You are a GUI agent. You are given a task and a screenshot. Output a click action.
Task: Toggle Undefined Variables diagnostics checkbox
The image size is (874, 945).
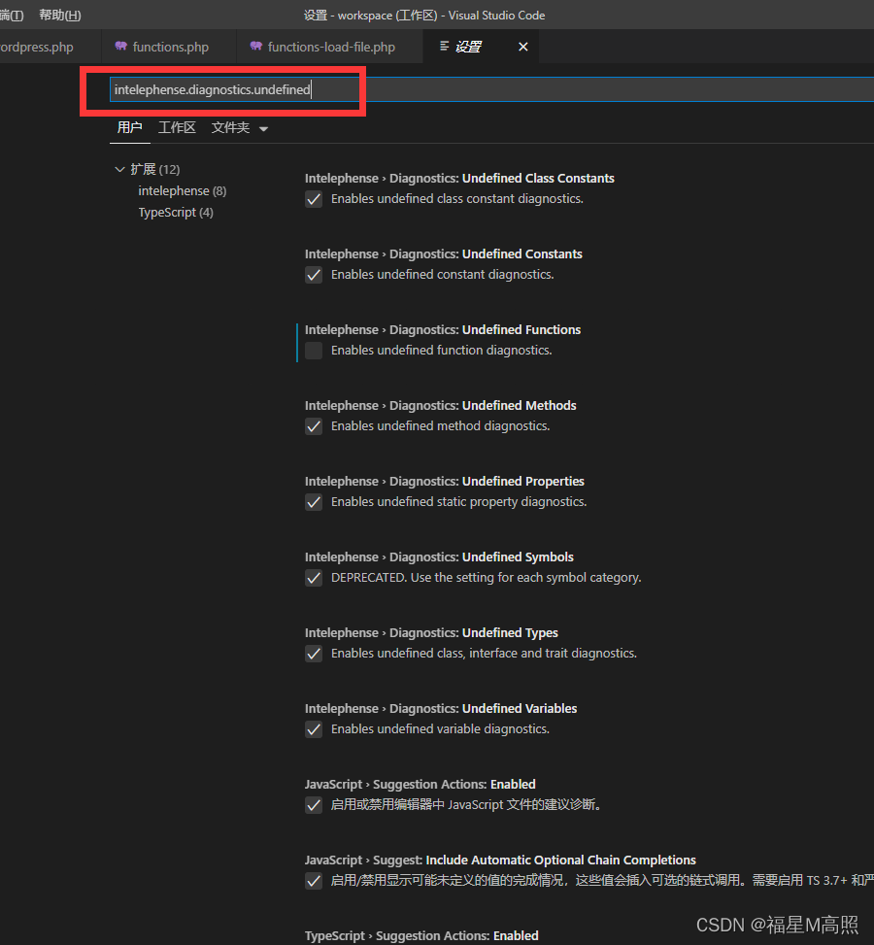tap(314, 729)
